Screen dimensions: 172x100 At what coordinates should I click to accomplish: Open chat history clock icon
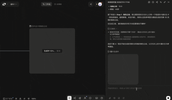tap(153, 2)
